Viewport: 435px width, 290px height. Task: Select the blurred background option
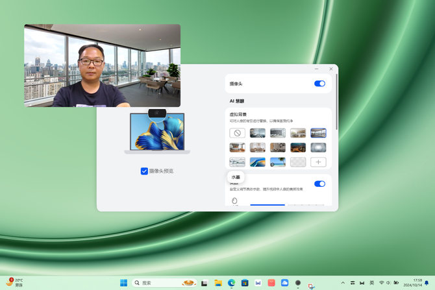point(318,147)
